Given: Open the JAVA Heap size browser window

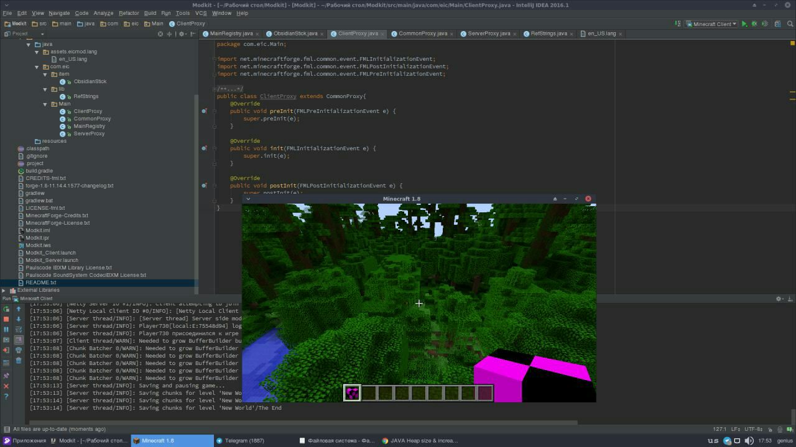Looking at the screenshot, I should click(420, 441).
